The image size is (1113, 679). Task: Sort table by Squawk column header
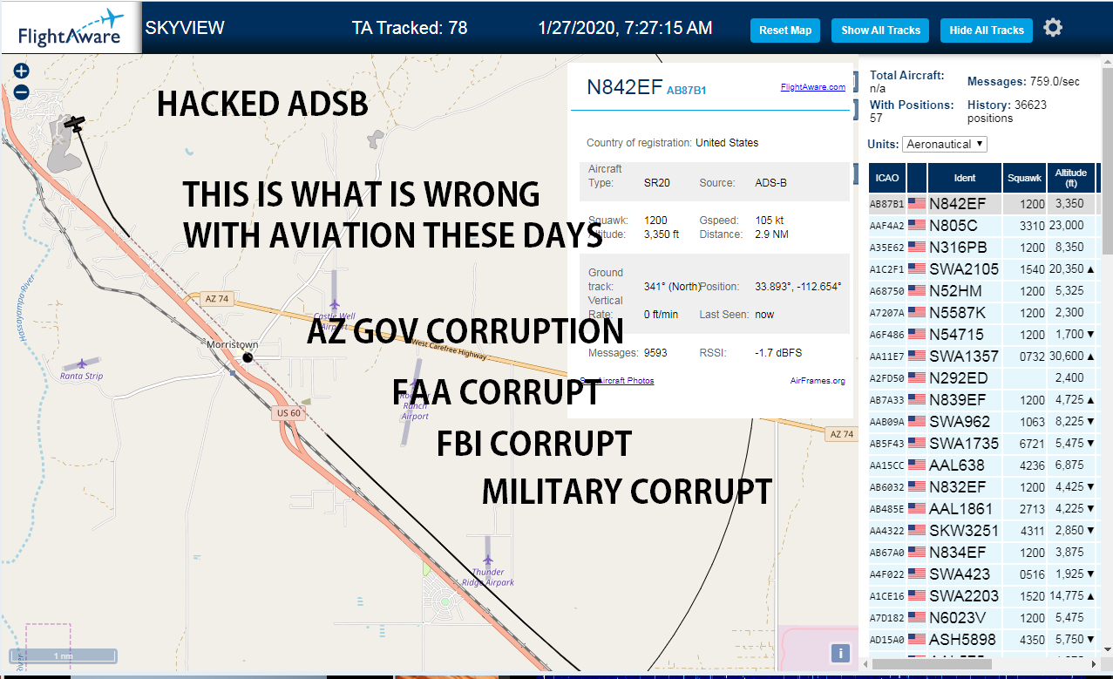[x=1024, y=178]
